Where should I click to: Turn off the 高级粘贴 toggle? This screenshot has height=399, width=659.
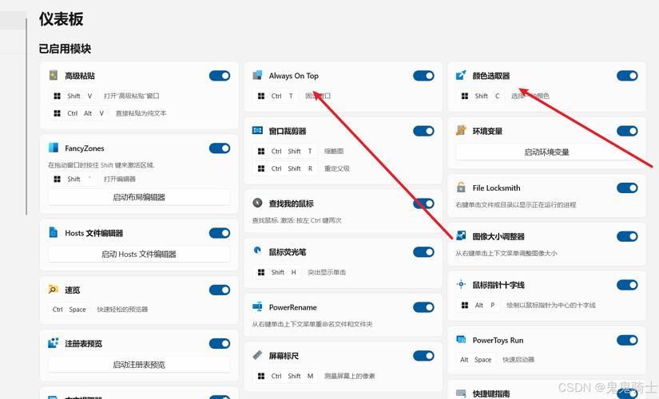click(220, 76)
